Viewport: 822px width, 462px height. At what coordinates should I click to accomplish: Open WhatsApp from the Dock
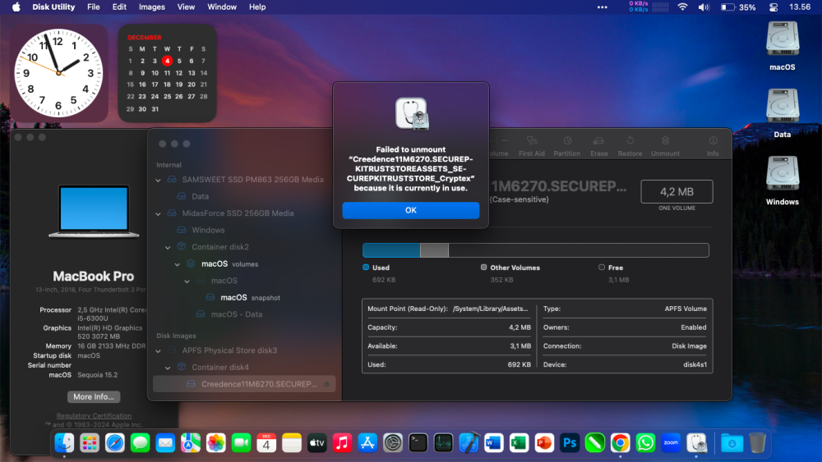point(645,443)
